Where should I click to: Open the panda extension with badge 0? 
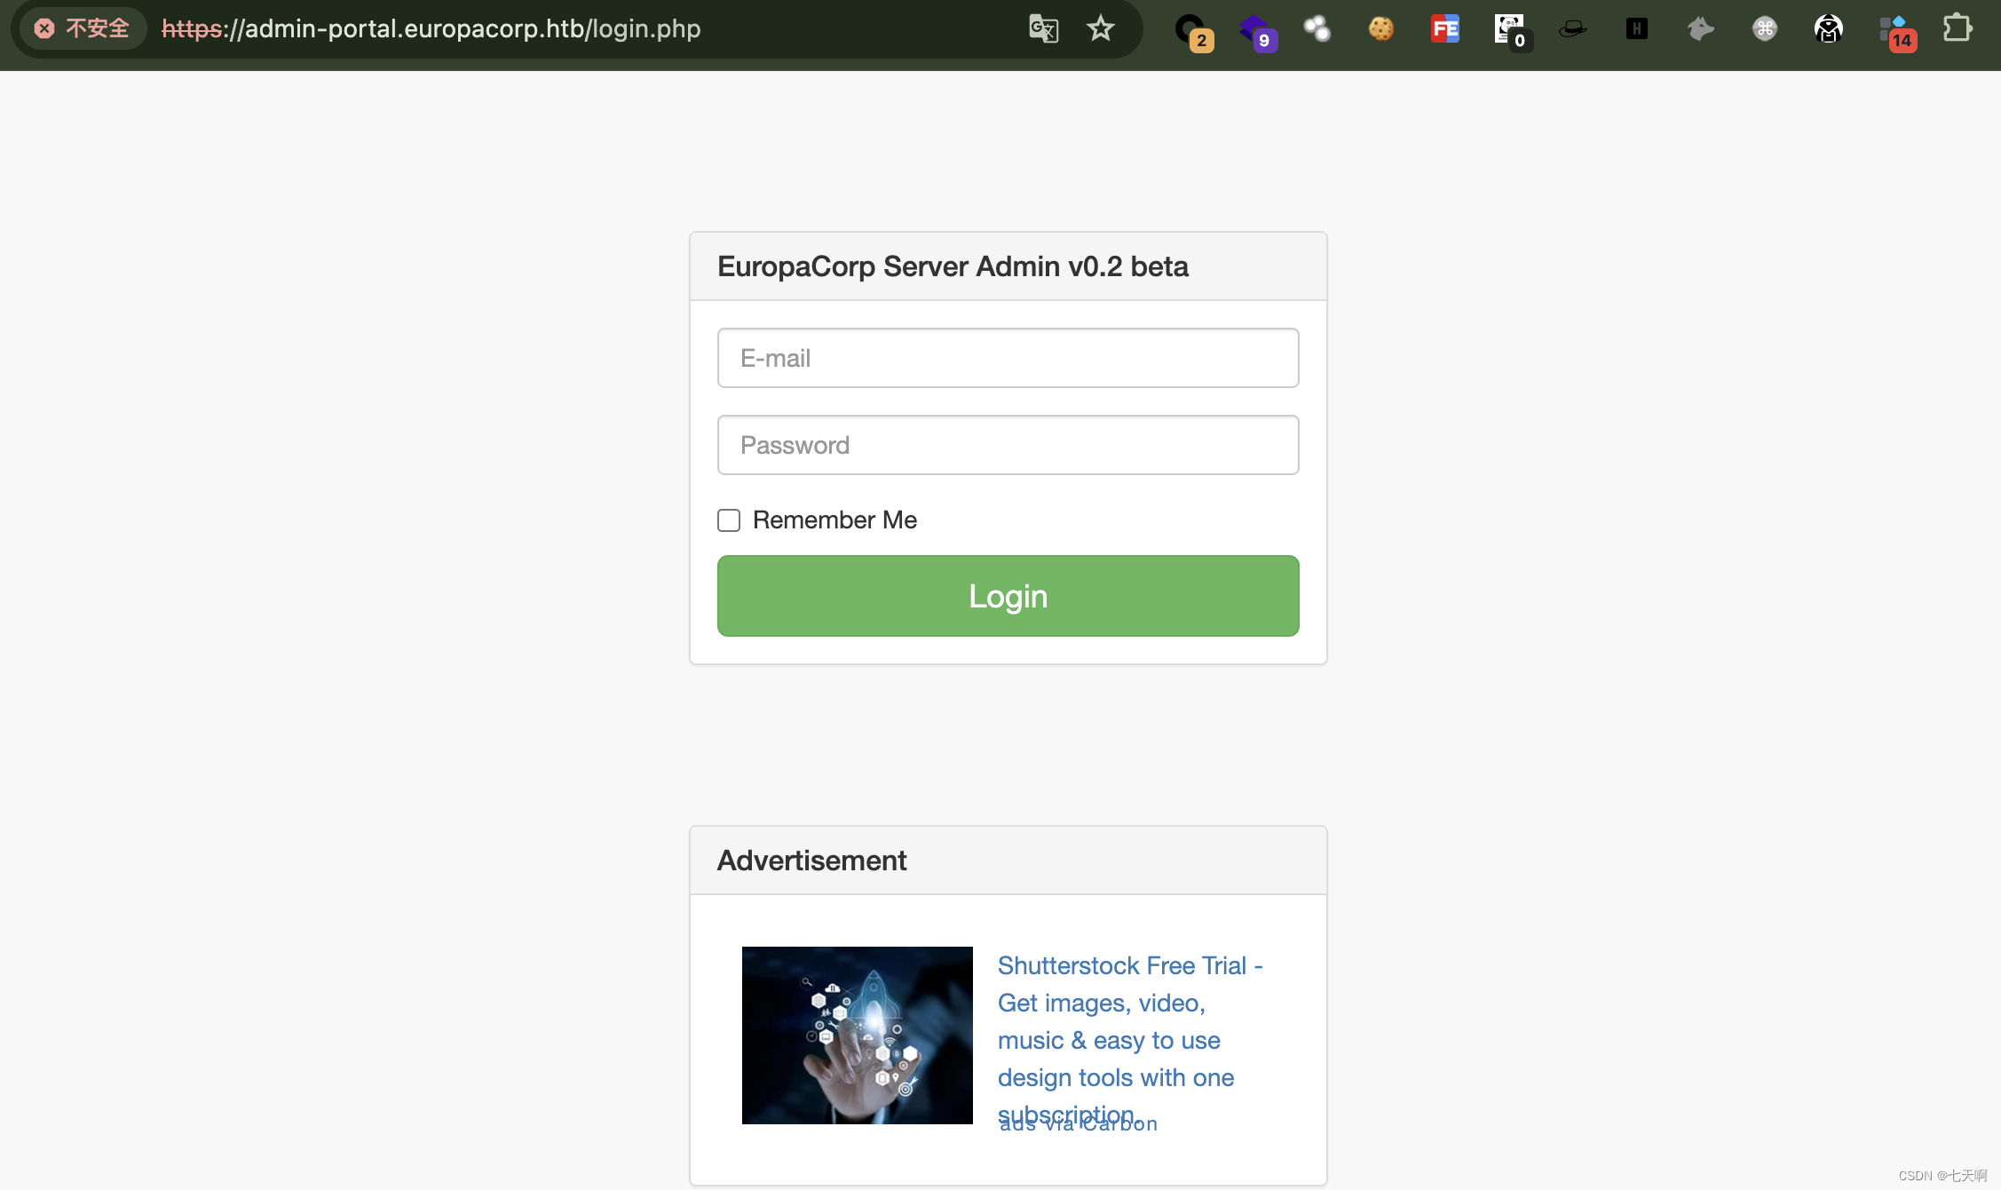[1512, 31]
